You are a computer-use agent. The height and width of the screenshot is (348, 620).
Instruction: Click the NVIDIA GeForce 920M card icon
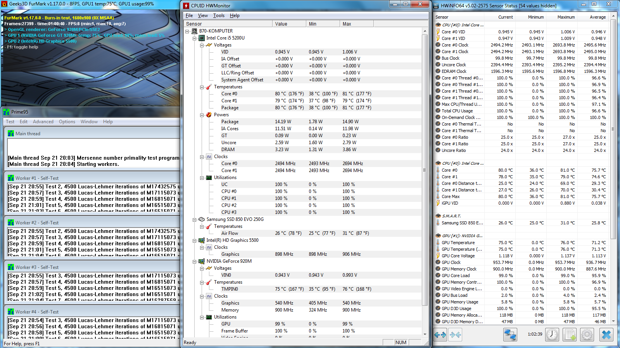(202, 261)
